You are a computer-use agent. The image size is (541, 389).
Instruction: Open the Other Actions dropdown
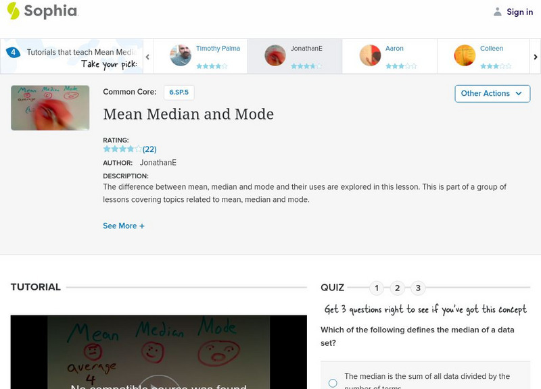pyautogui.click(x=492, y=93)
